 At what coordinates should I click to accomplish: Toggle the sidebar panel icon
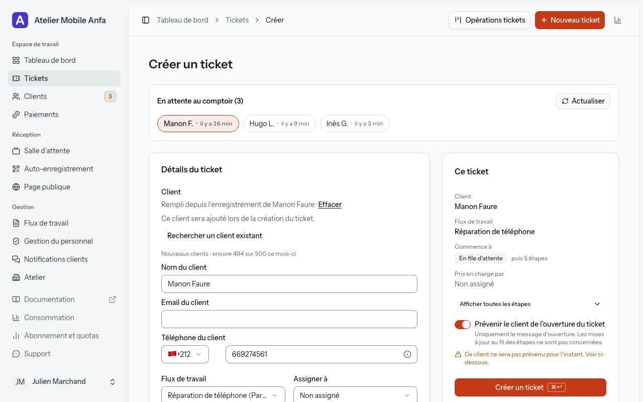point(146,20)
